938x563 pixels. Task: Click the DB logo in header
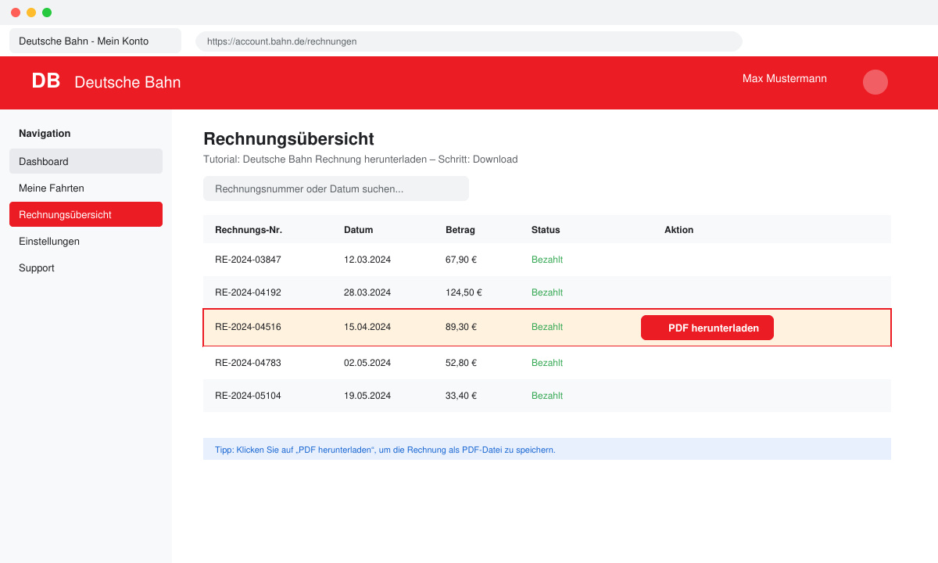pos(46,81)
